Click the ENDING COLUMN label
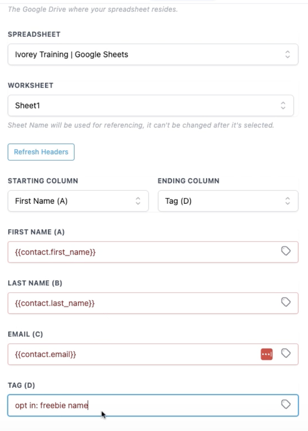Screen dimensions: 308x431 click(188, 181)
